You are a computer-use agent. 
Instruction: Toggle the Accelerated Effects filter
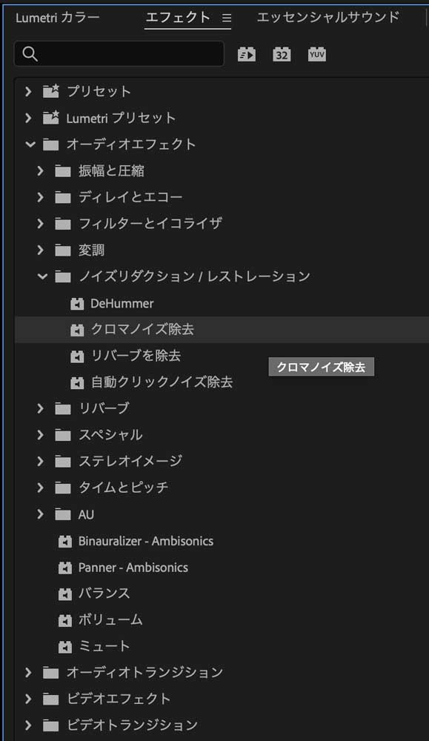(246, 53)
